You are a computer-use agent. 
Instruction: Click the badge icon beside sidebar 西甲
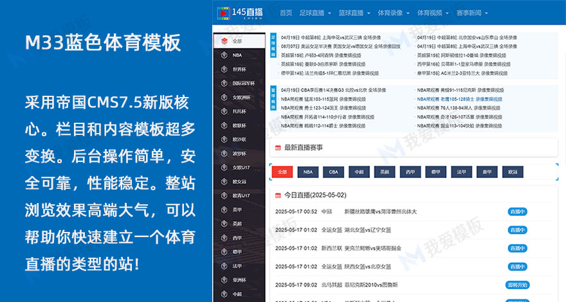tap(224, 238)
